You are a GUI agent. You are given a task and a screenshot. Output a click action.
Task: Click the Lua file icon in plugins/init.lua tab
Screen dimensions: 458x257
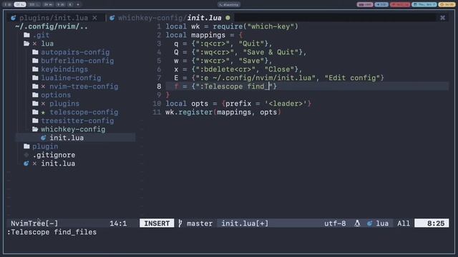[x=14, y=18]
